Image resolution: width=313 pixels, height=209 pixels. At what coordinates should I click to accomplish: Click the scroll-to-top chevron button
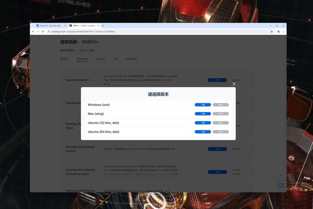(x=281, y=175)
